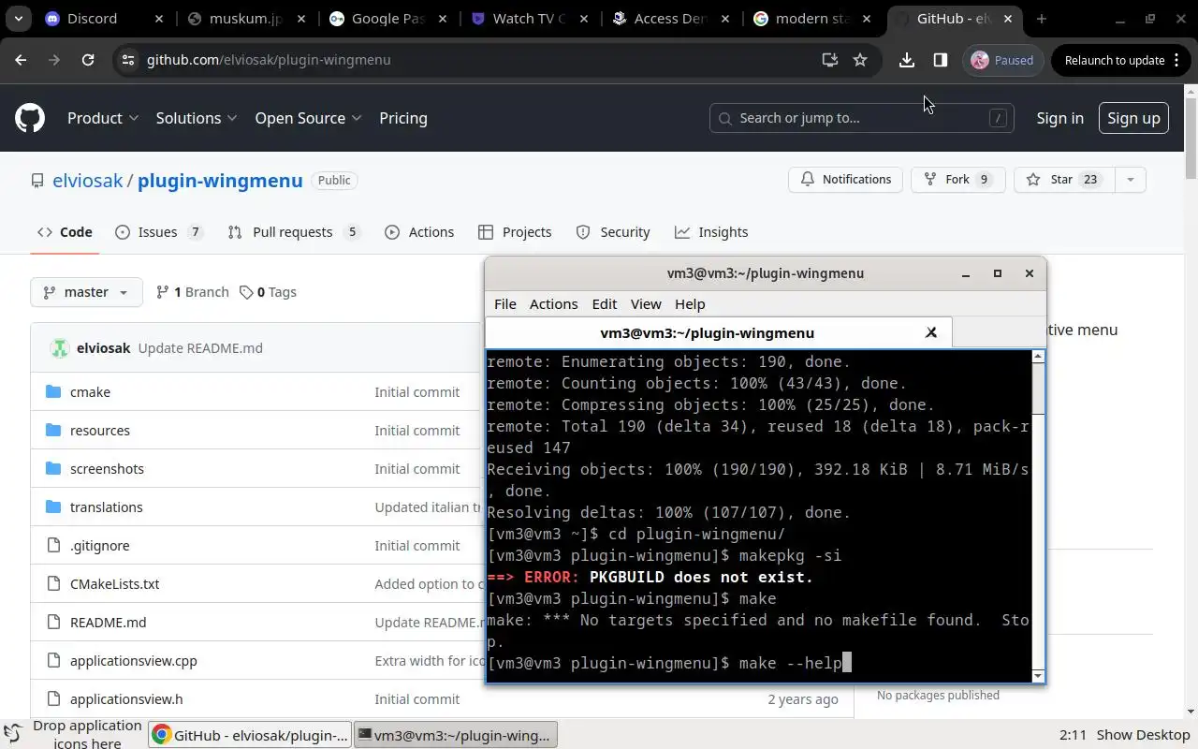This screenshot has height=749, width=1198.
Task: View the 1 Branch link
Action: 193,292
